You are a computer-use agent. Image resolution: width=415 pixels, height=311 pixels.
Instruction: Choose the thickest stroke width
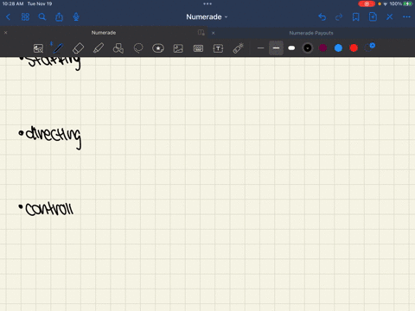291,48
